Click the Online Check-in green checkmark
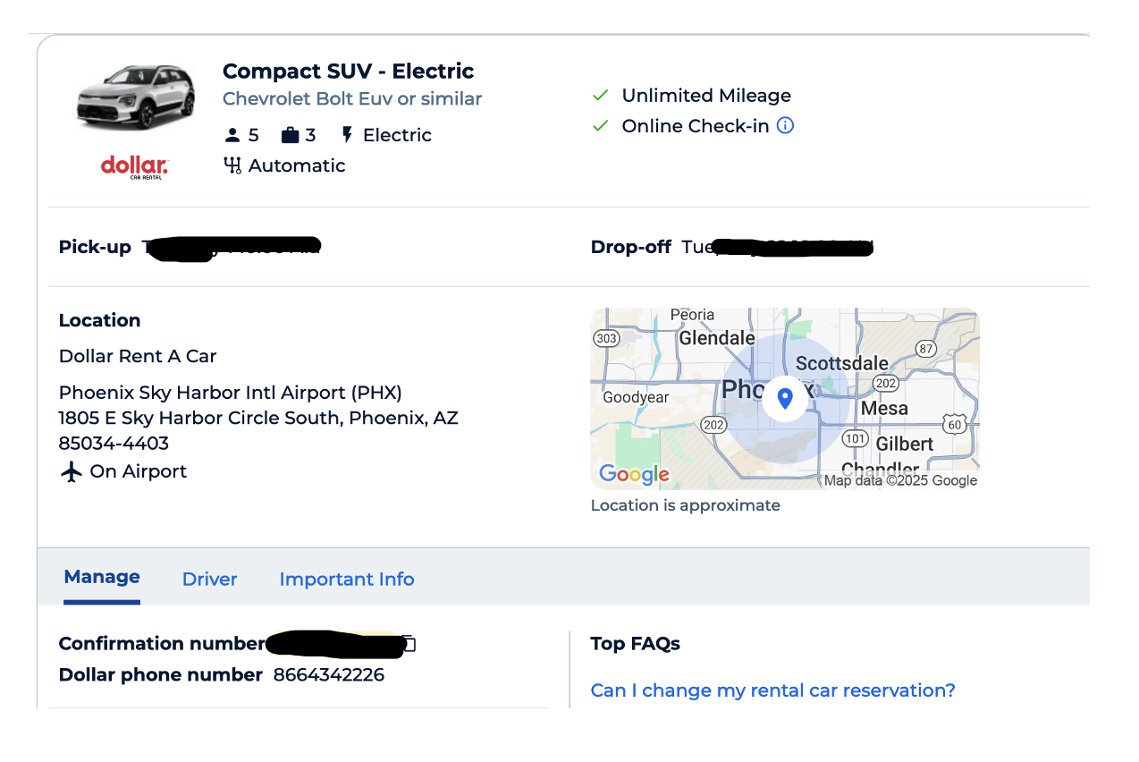This screenshot has height=762, width=1139. [601, 126]
